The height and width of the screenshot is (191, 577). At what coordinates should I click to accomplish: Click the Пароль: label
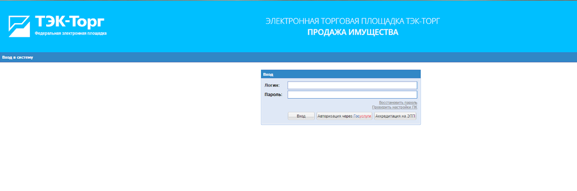273,95
